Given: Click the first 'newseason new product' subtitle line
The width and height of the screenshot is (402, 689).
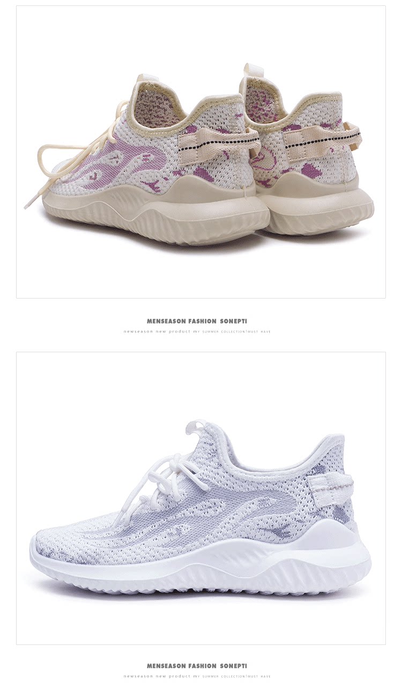Looking at the screenshot, I should click(197, 331).
